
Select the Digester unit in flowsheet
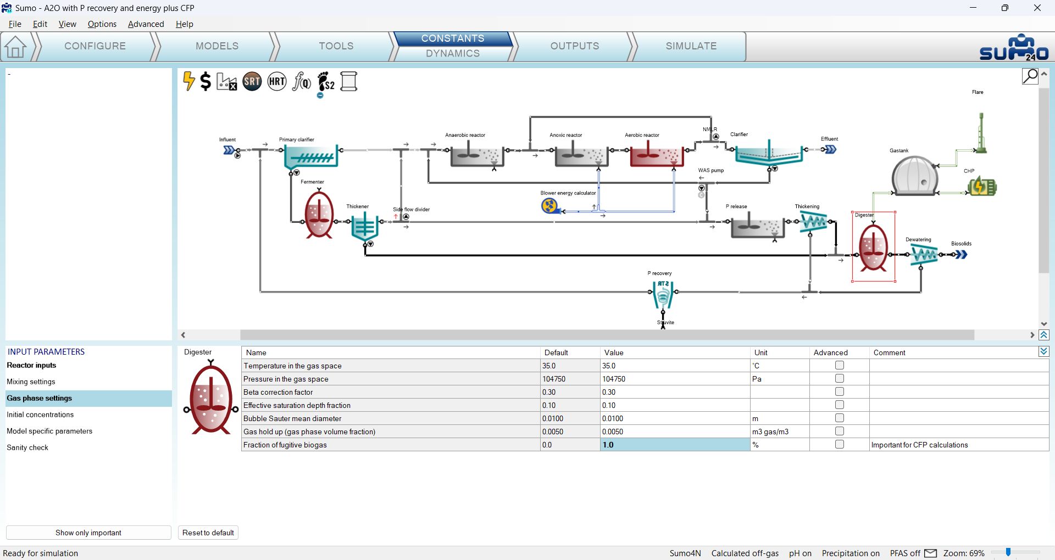874,247
